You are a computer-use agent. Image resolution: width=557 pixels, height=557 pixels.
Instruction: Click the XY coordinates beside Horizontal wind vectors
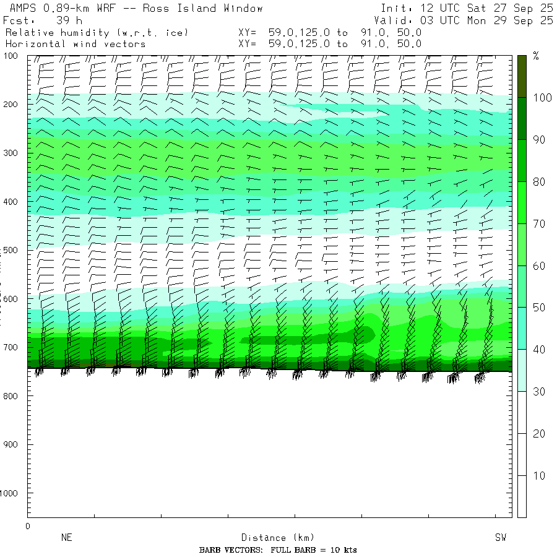[x=330, y=44]
